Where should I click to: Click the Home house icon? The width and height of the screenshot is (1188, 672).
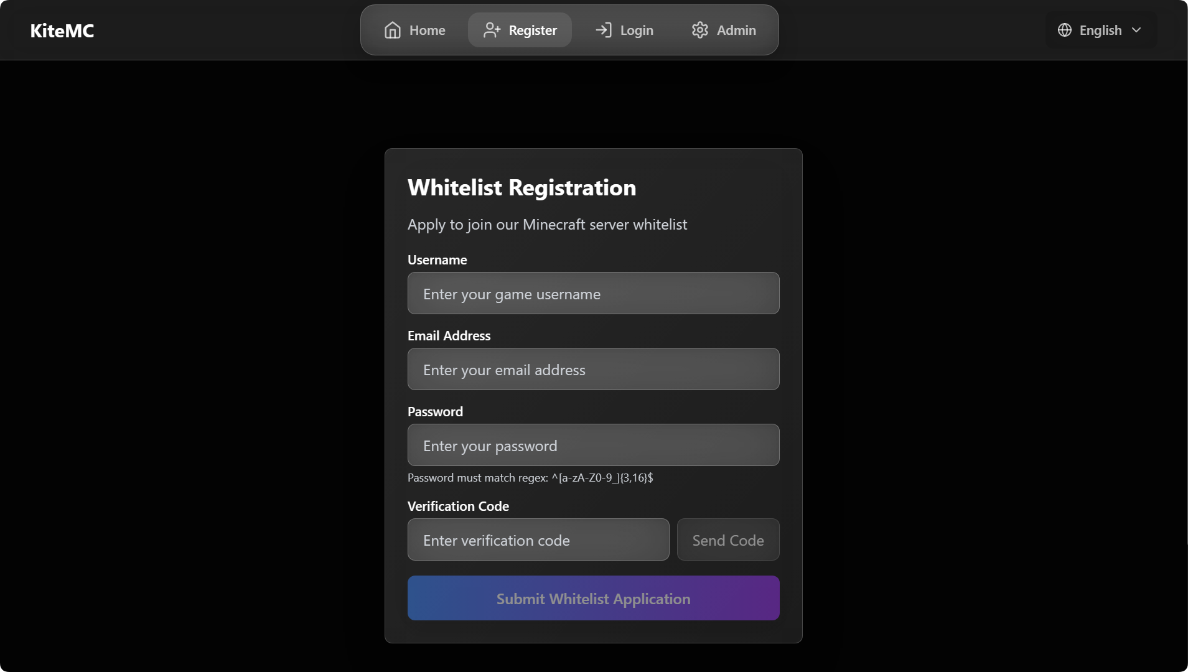[393, 30]
